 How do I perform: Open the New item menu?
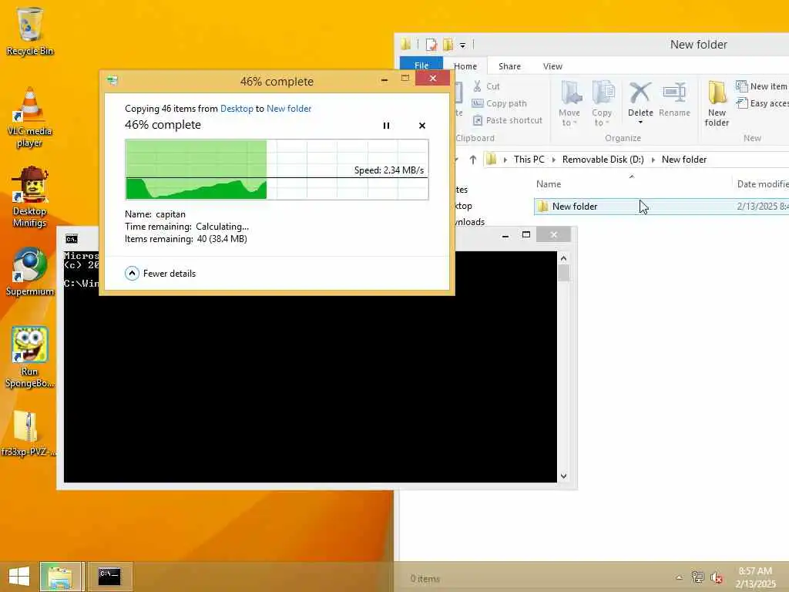click(761, 86)
